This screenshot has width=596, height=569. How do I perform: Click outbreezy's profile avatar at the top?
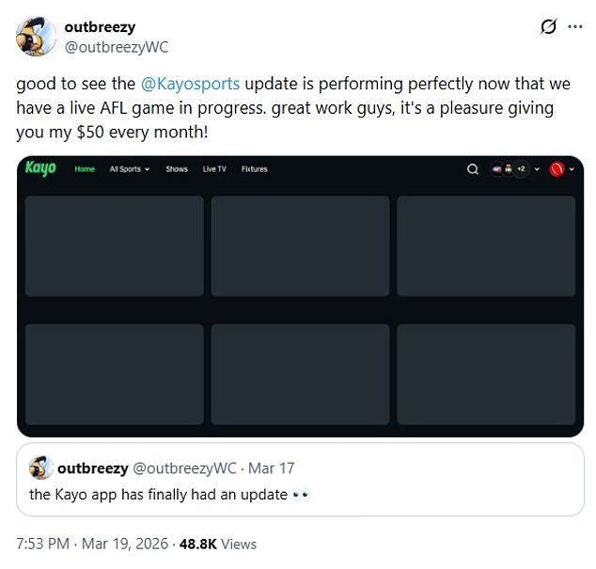[x=36, y=37]
